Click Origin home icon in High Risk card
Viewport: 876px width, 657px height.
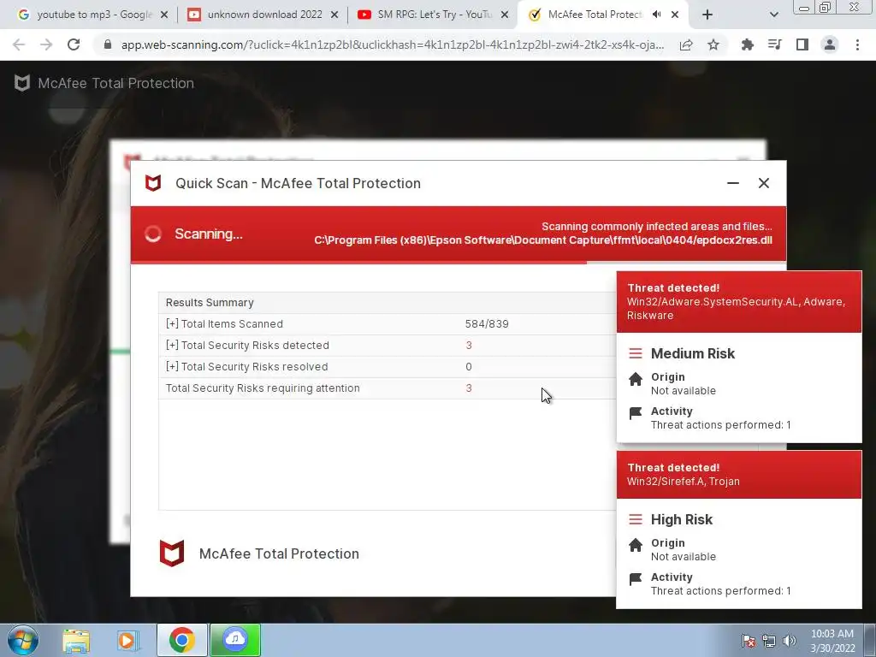point(636,545)
